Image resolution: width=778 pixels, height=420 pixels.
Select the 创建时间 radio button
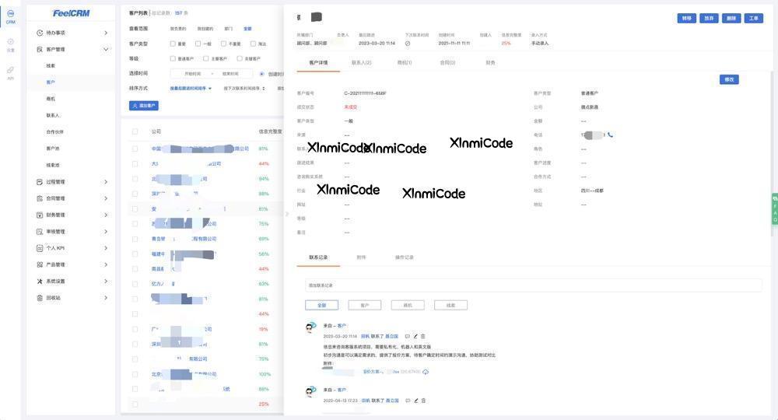tap(261, 74)
